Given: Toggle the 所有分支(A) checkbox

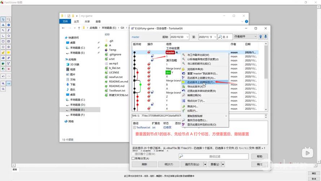Looking at the screenshot, I should pyautogui.click(x=133, y=159).
